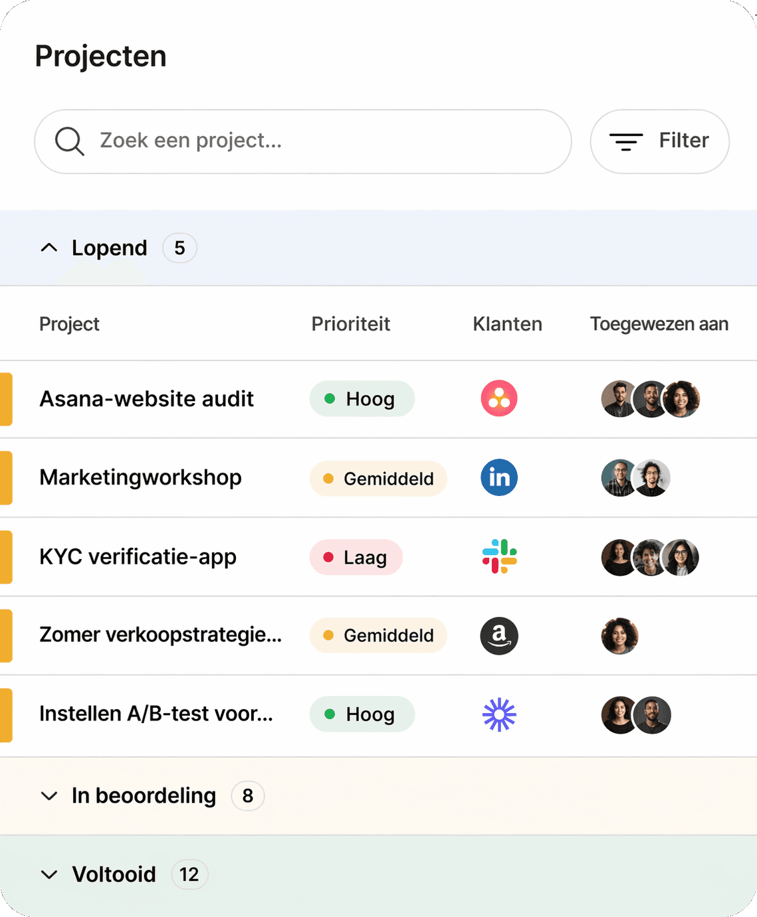Select the LinkedIn icon beside Marketingworkshop

499,477
